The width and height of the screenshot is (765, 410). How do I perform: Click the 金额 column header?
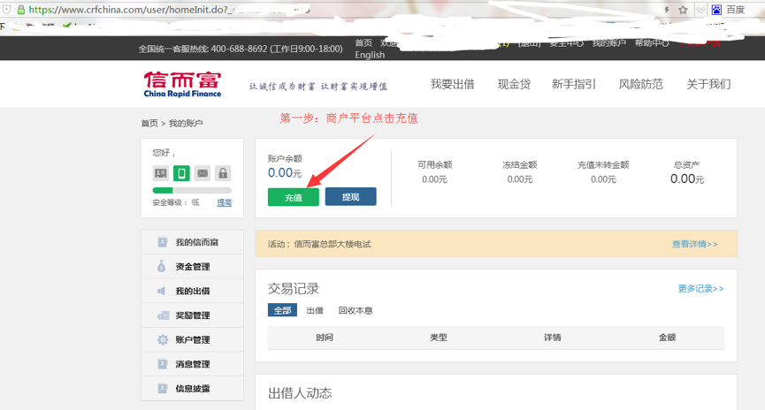click(x=667, y=338)
